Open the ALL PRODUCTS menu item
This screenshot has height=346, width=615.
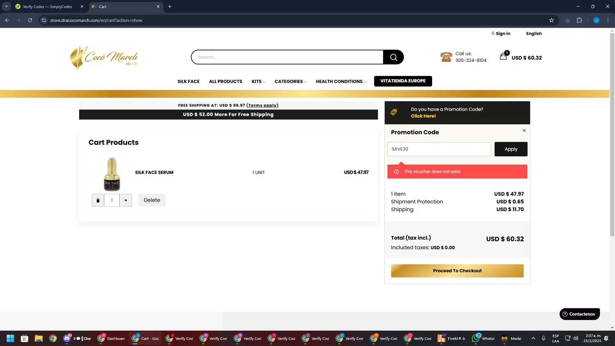pos(225,82)
